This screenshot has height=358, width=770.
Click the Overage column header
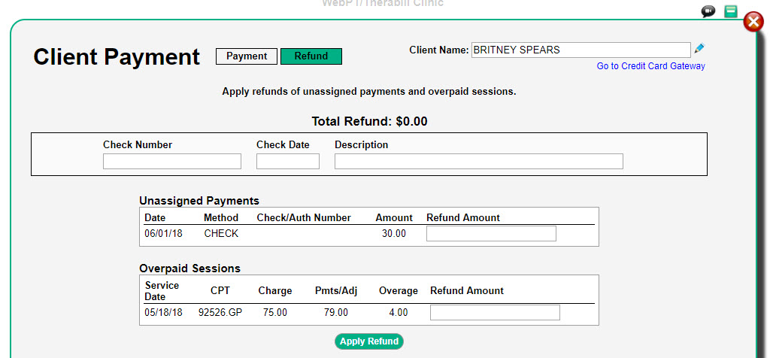[x=399, y=291]
